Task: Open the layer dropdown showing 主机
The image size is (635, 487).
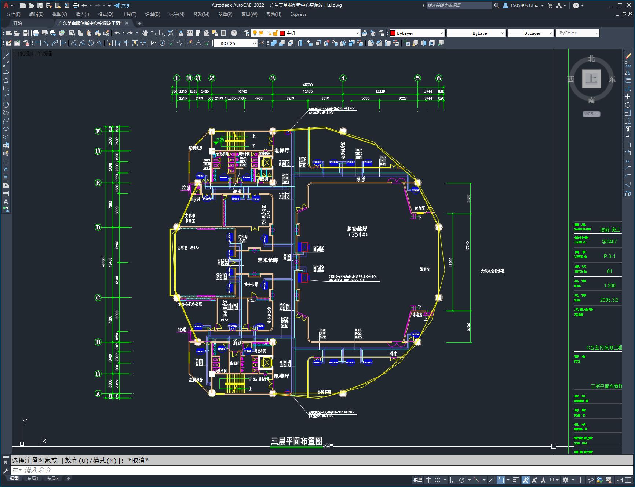Action: click(x=306, y=33)
